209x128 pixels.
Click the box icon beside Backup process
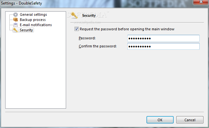coord(16,20)
